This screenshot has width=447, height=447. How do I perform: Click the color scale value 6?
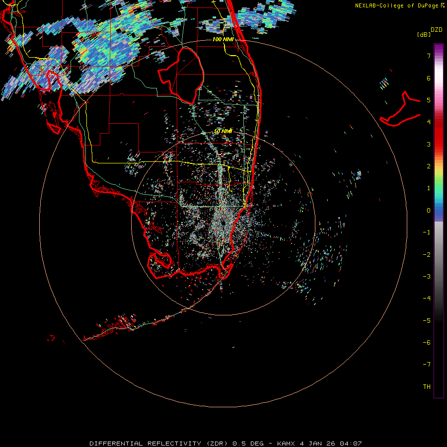[x=429, y=78]
